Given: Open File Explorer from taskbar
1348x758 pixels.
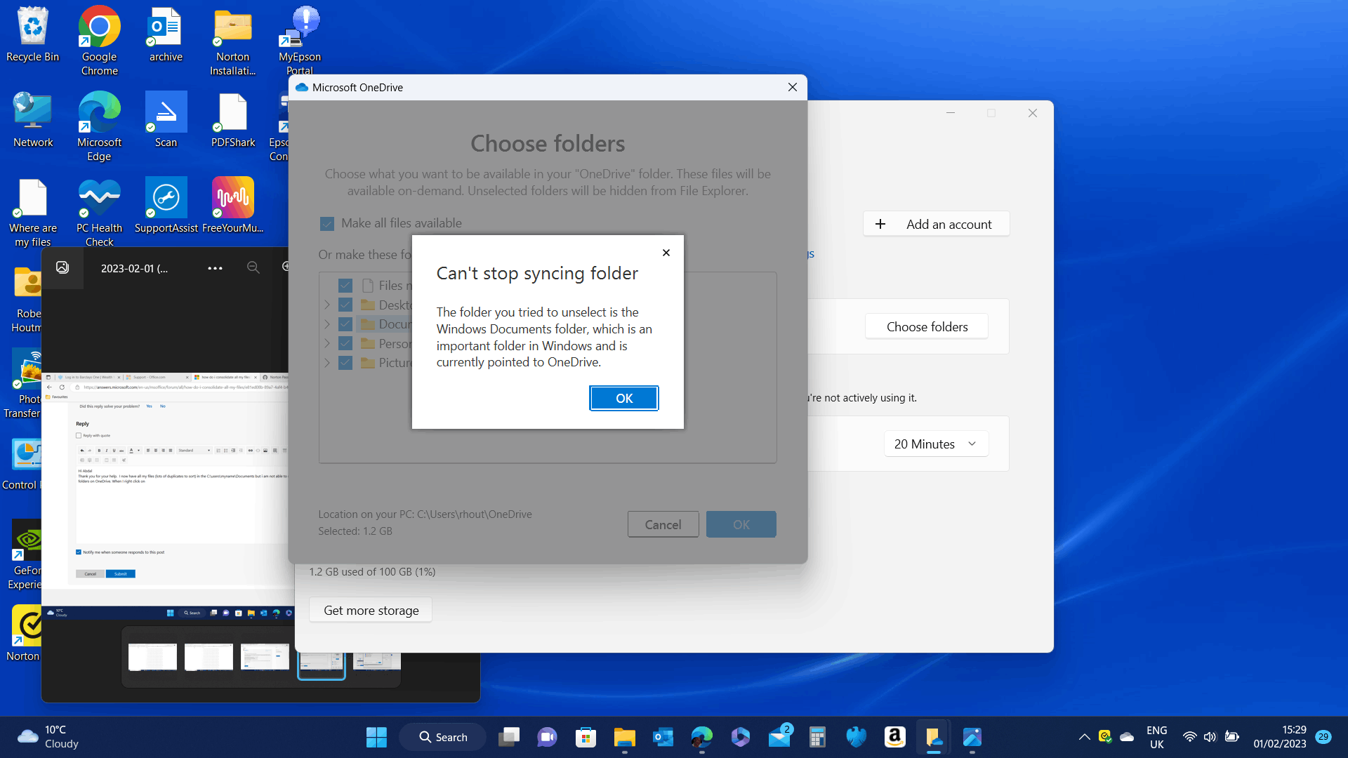Looking at the screenshot, I should click(x=624, y=737).
